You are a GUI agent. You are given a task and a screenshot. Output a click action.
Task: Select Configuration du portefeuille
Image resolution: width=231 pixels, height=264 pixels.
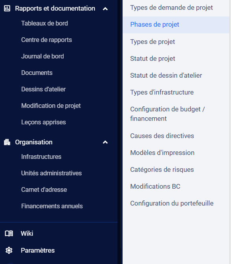pos(172,203)
